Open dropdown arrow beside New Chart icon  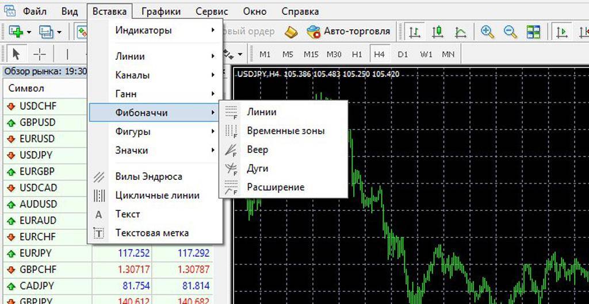coord(28,32)
